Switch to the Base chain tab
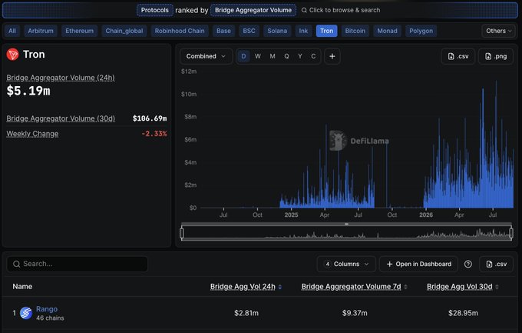Image resolution: width=522 pixels, height=333 pixels. click(x=223, y=31)
